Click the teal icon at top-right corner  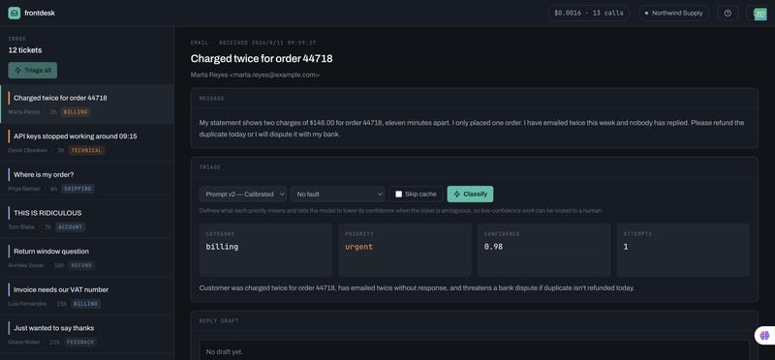point(759,14)
